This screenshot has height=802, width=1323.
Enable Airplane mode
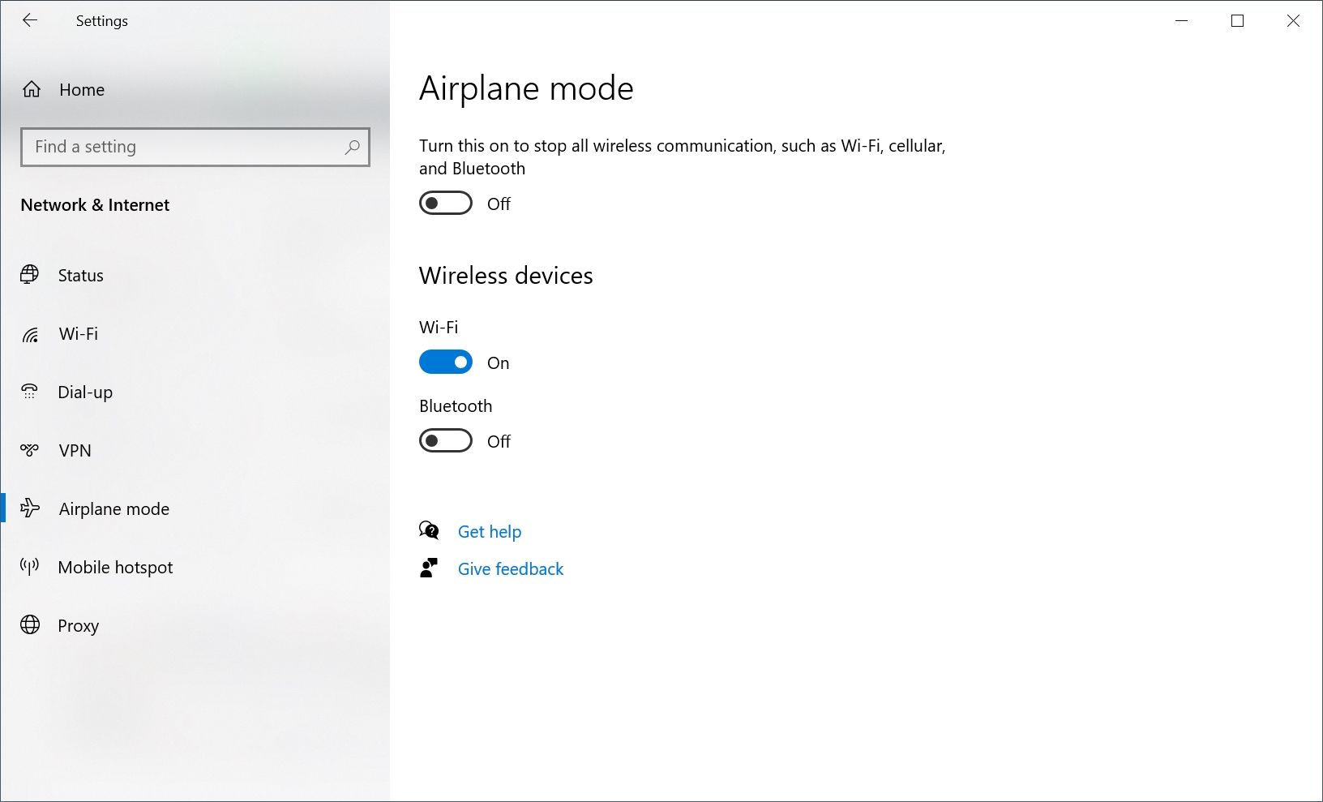pos(445,203)
